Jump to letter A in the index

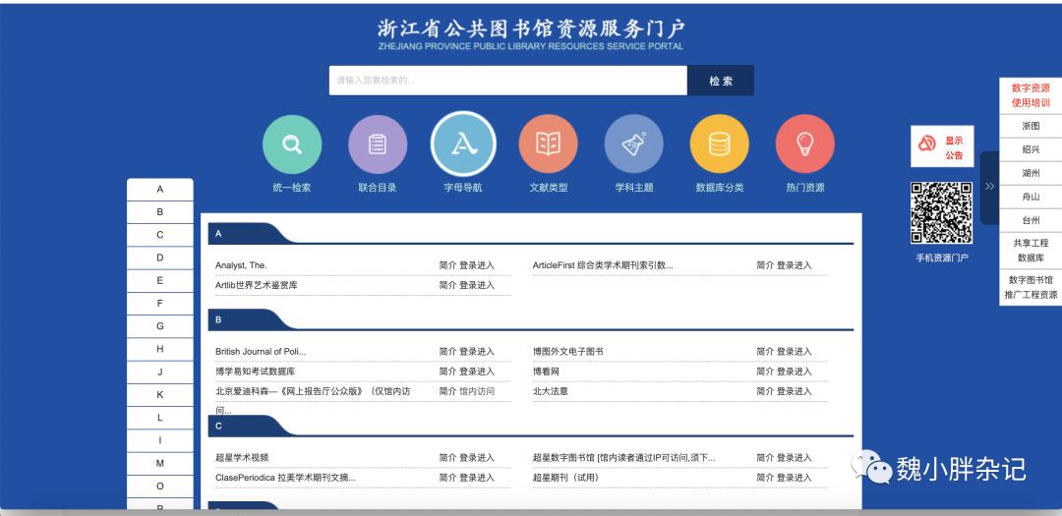160,190
